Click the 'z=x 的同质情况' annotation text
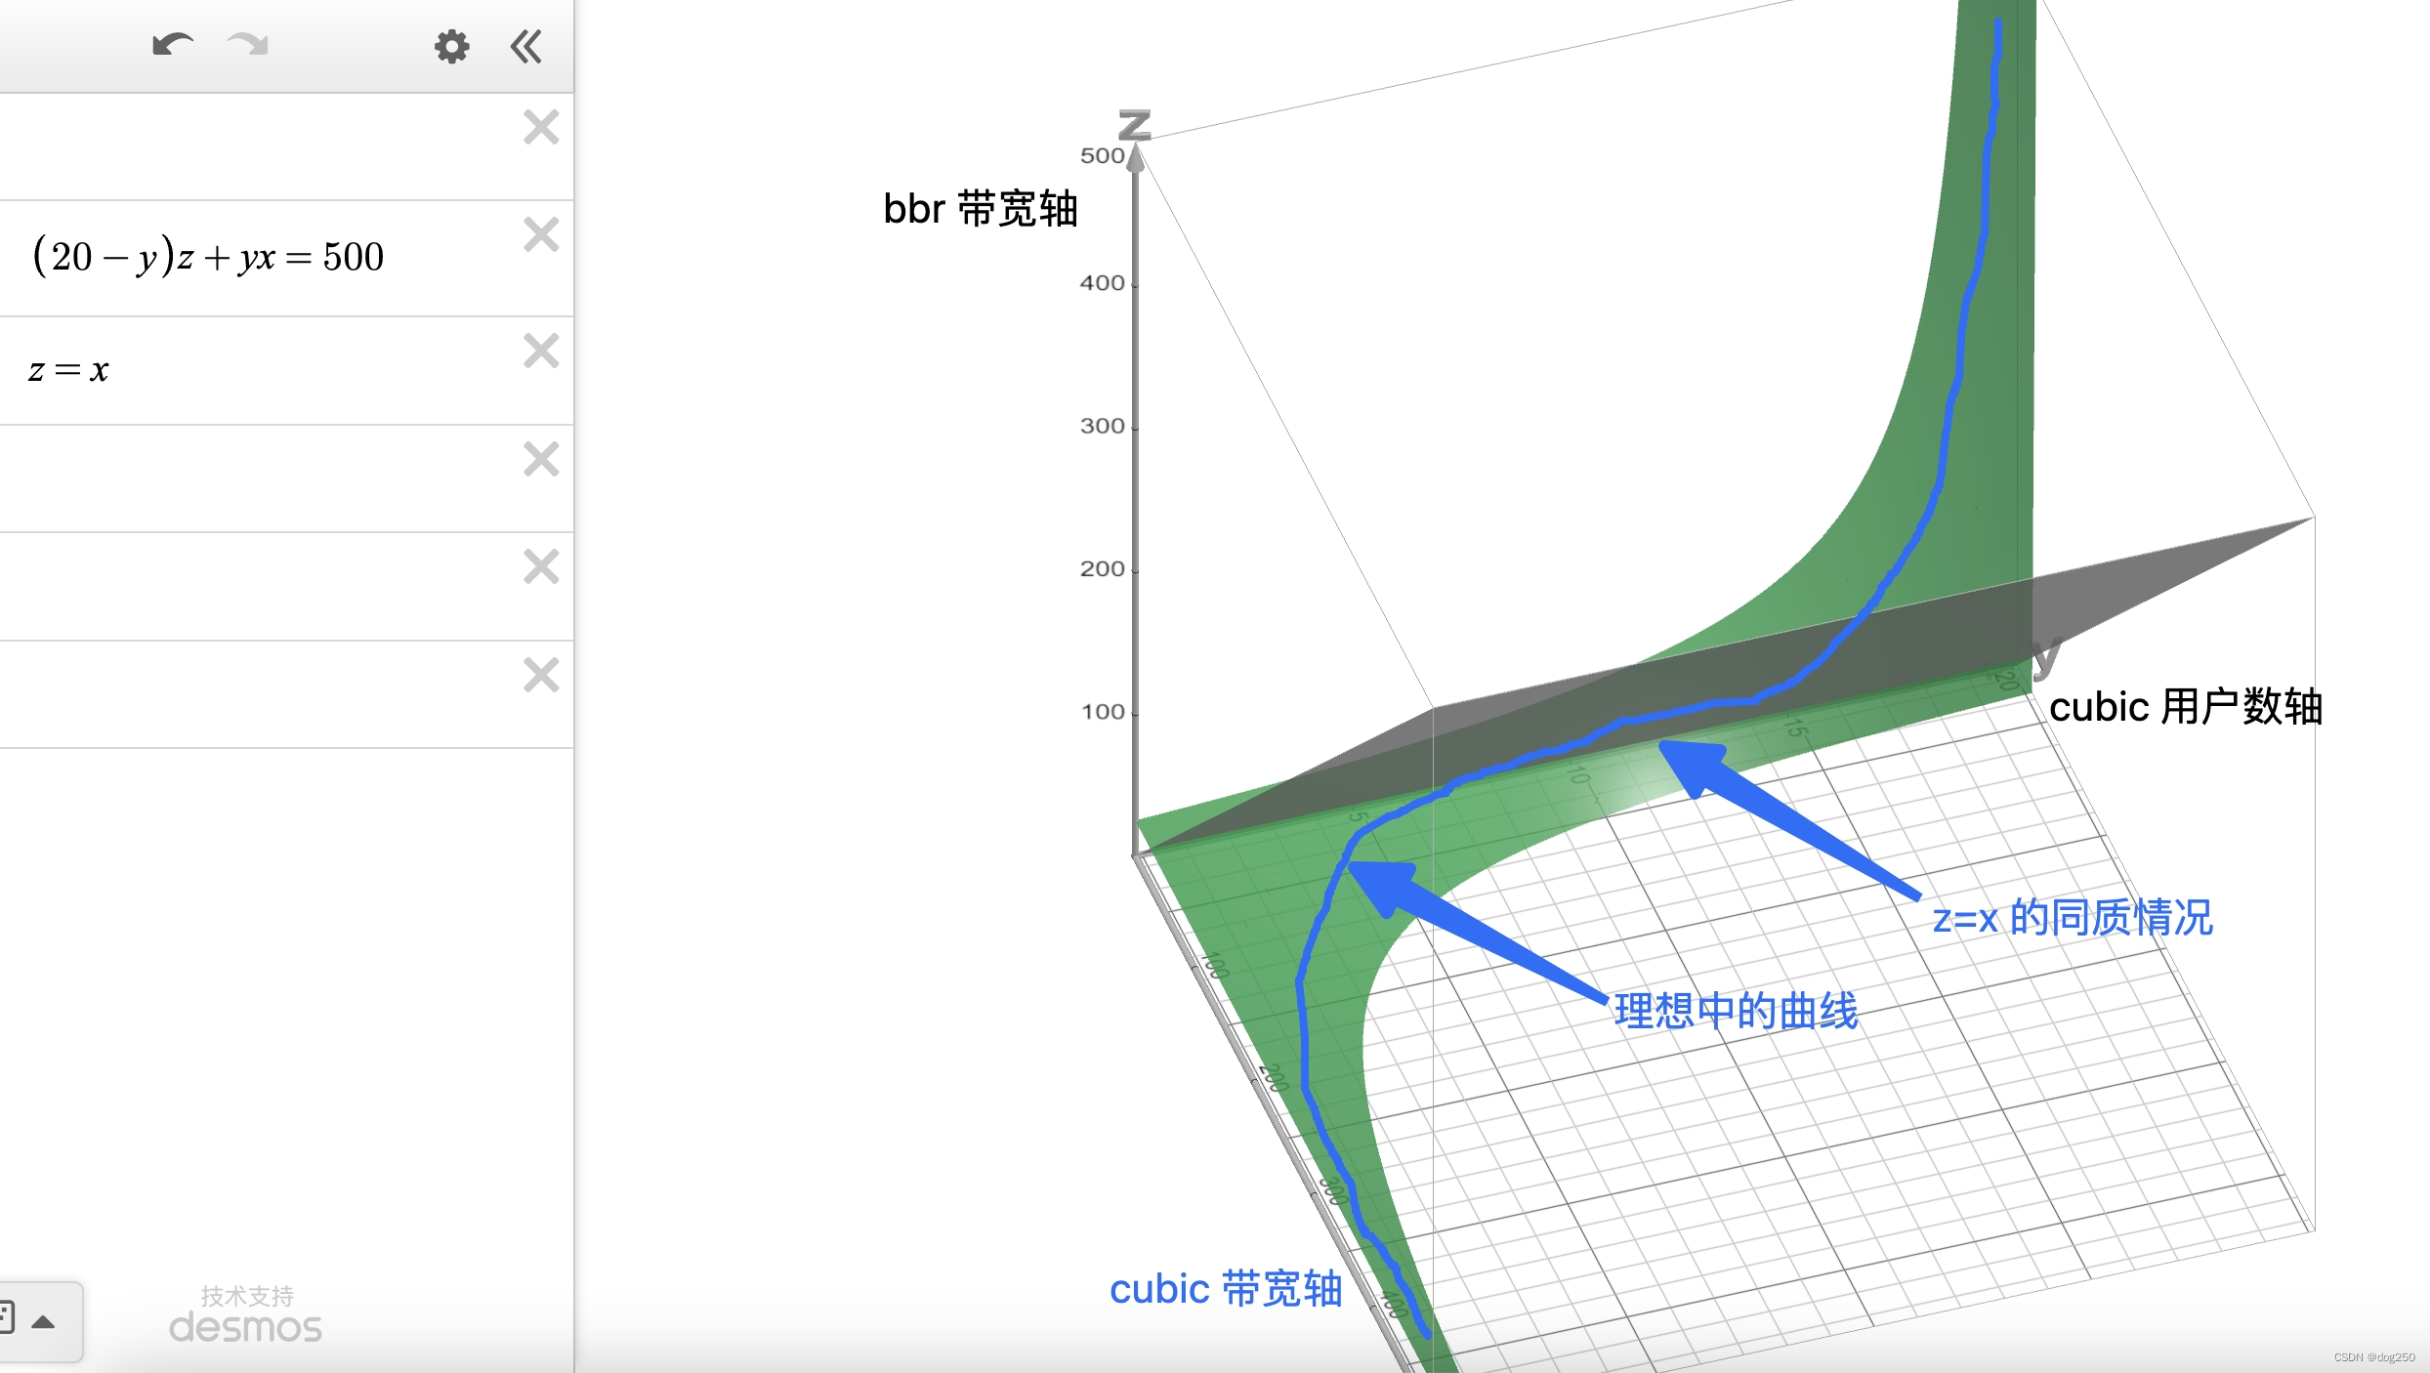Viewport: 2430px width, 1373px height. click(x=2073, y=918)
